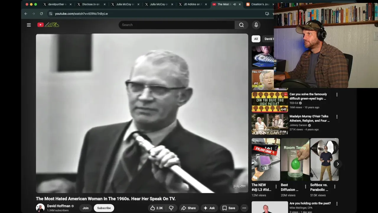Close the JD Adkins tab

tap(206, 4)
